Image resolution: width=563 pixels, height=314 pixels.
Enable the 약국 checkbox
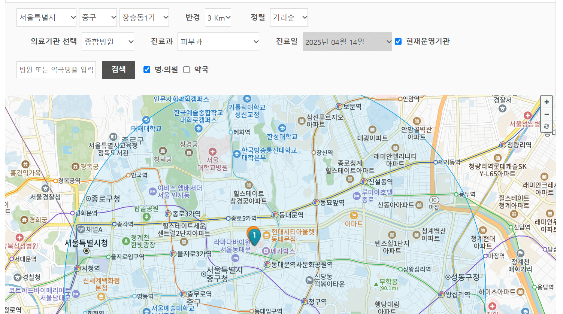[186, 70]
